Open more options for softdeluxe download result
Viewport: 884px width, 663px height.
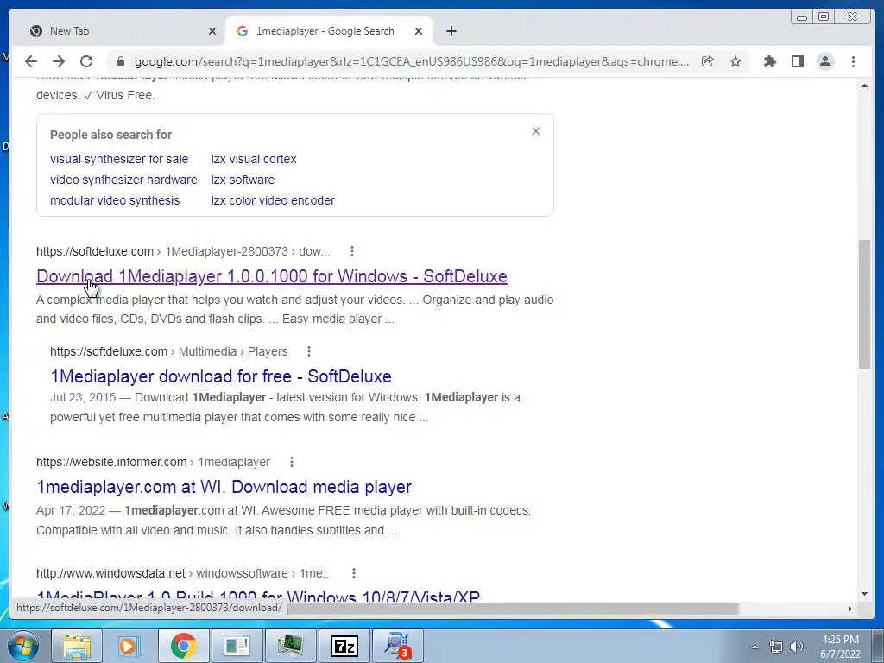pos(352,251)
